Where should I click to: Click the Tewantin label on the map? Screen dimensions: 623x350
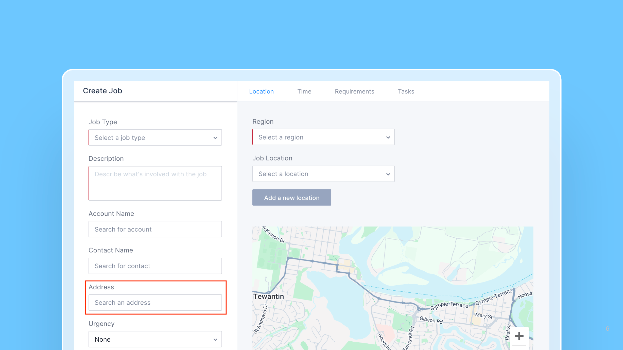pyautogui.click(x=268, y=296)
